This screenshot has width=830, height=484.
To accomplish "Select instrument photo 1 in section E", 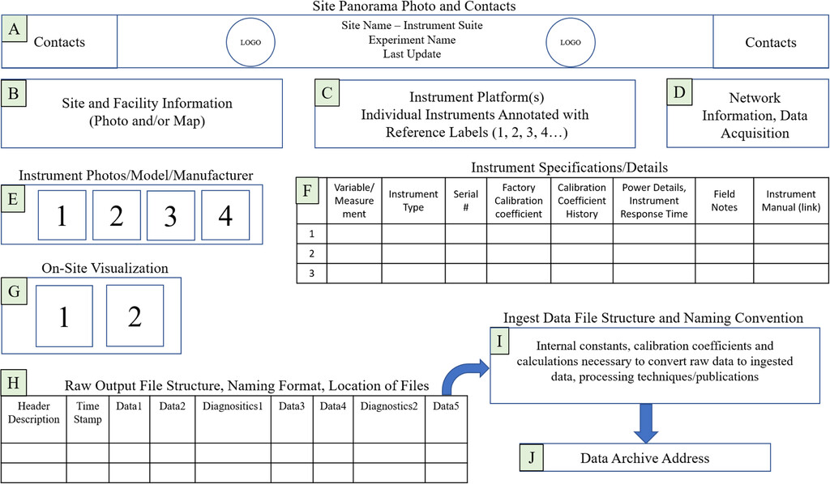I will [x=62, y=215].
